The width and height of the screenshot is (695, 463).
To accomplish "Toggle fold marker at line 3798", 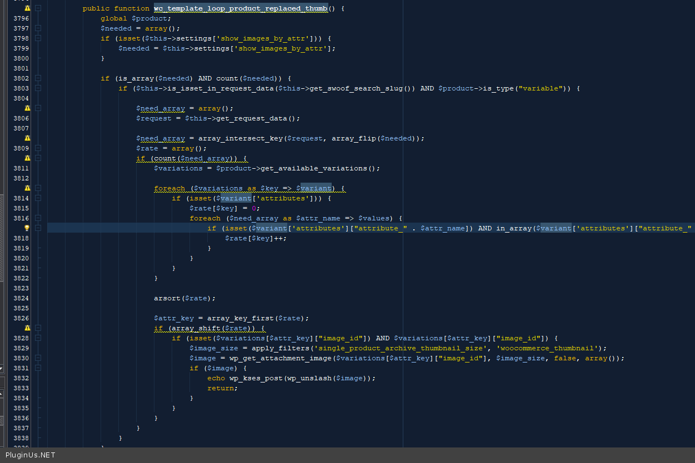I will [x=38, y=38].
